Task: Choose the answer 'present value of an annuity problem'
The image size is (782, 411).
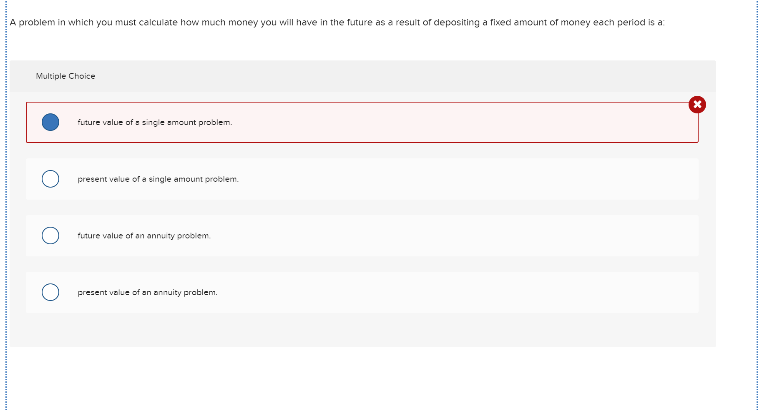Action: (147, 292)
